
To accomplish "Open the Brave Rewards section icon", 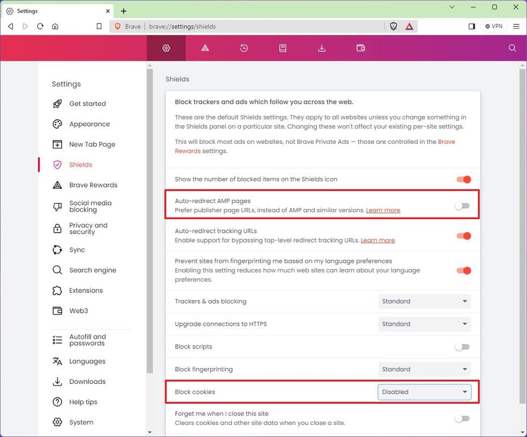I will click(x=205, y=48).
